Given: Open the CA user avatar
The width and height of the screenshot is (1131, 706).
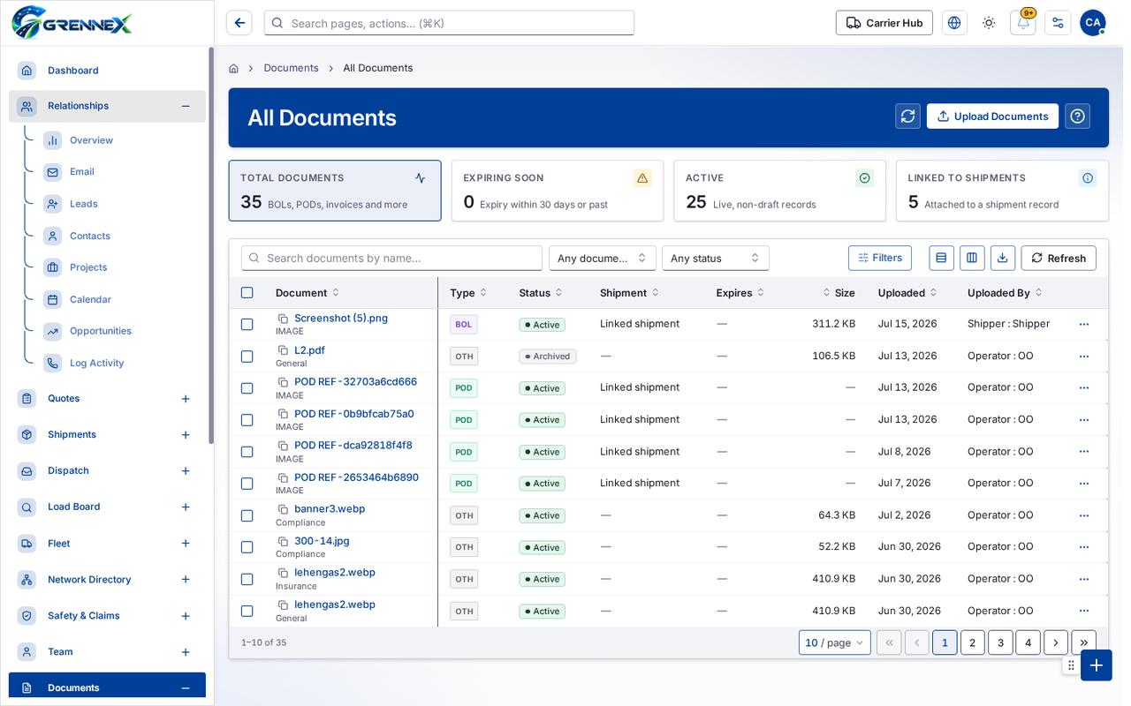Looking at the screenshot, I should 1093,23.
